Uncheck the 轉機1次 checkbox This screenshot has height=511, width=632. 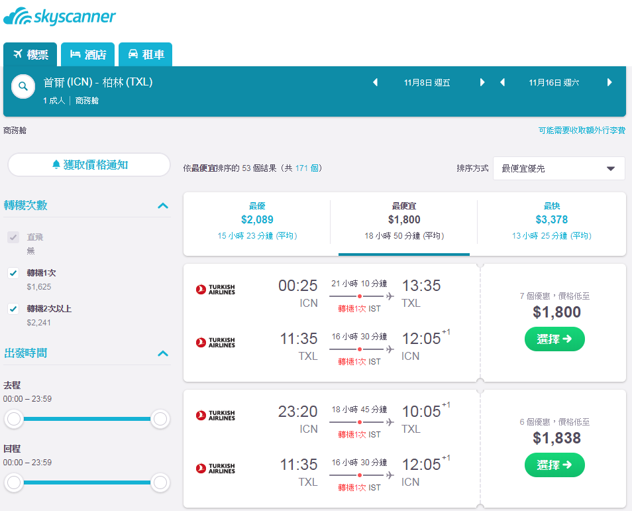(x=13, y=273)
